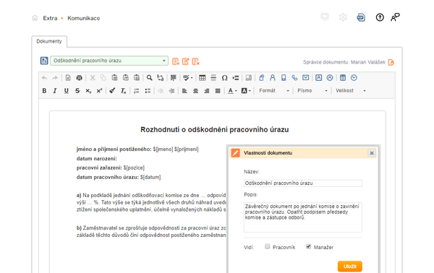Apply strikethrough formatting

pyautogui.click(x=77, y=90)
